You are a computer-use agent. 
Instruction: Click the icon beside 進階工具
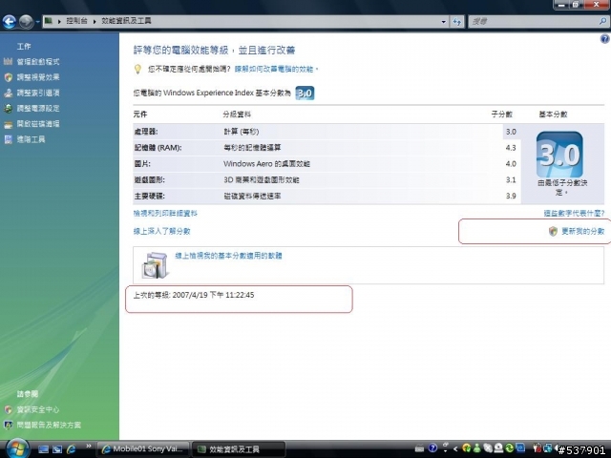pyautogui.click(x=9, y=139)
